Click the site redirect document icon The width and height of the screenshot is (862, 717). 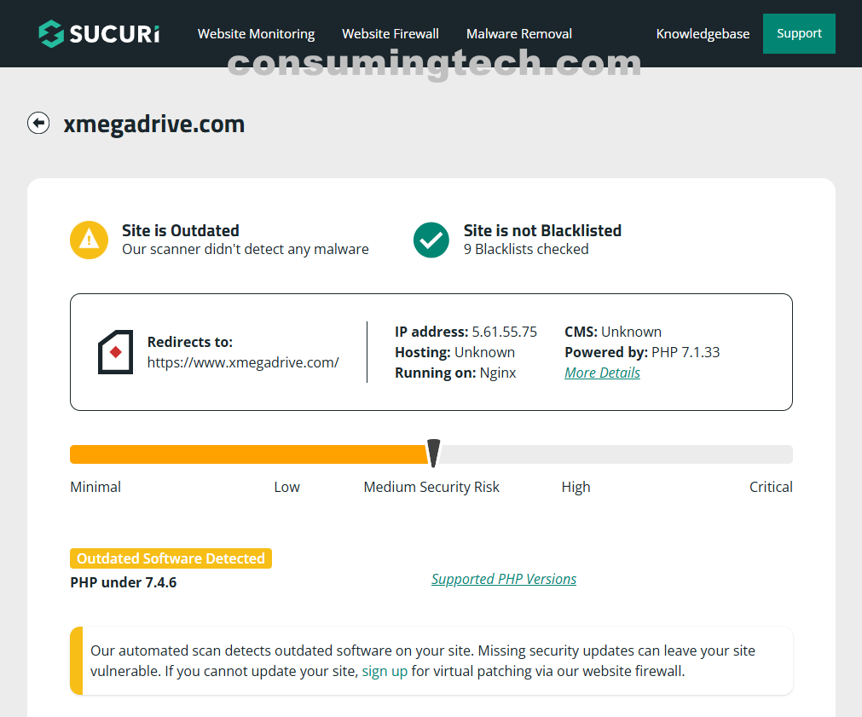(116, 352)
